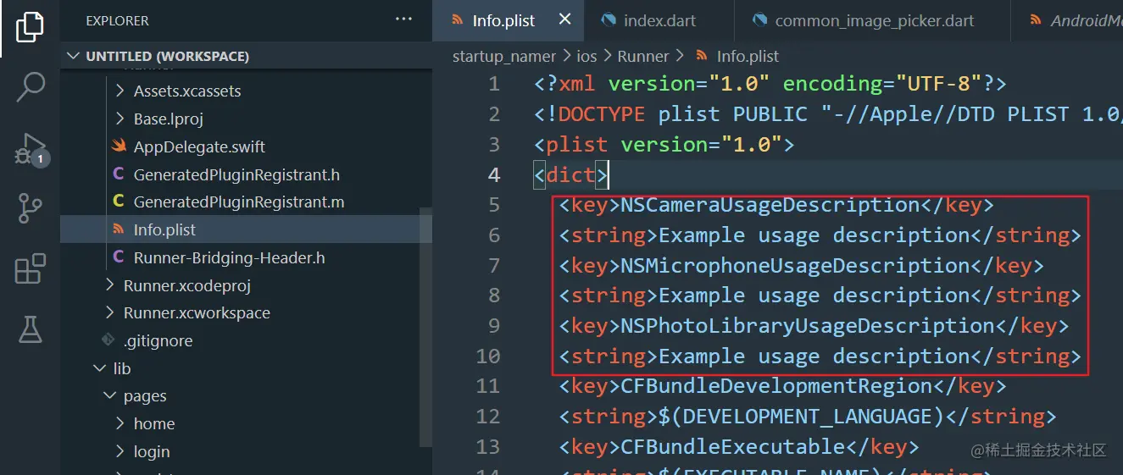Open Explorer more actions ellipsis
Viewport: 1123px width, 475px height.
pos(404,19)
